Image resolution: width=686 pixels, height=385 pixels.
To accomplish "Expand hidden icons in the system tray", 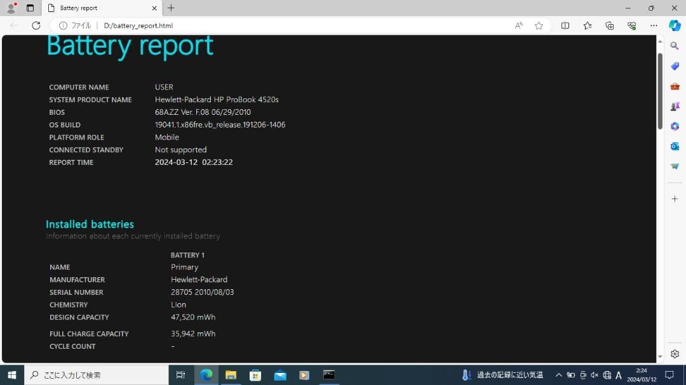I will click(558, 375).
